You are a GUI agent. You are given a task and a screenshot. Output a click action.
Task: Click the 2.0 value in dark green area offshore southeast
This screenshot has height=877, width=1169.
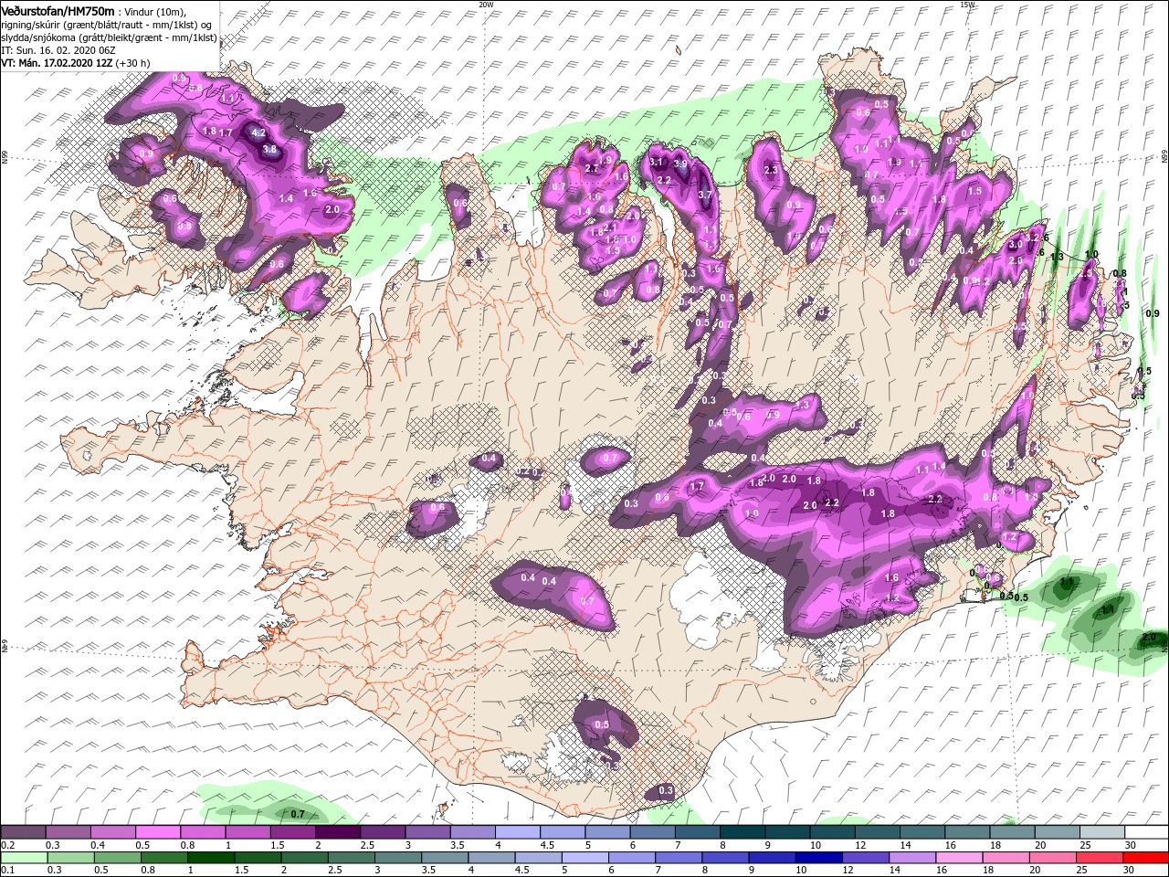(1149, 637)
